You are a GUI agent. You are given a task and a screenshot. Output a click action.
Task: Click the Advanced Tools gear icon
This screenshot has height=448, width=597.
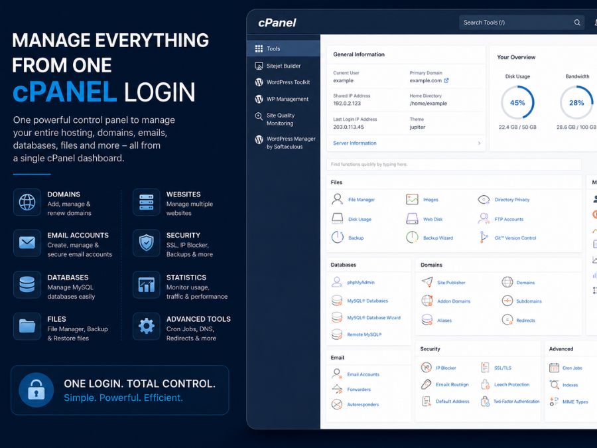(x=146, y=326)
